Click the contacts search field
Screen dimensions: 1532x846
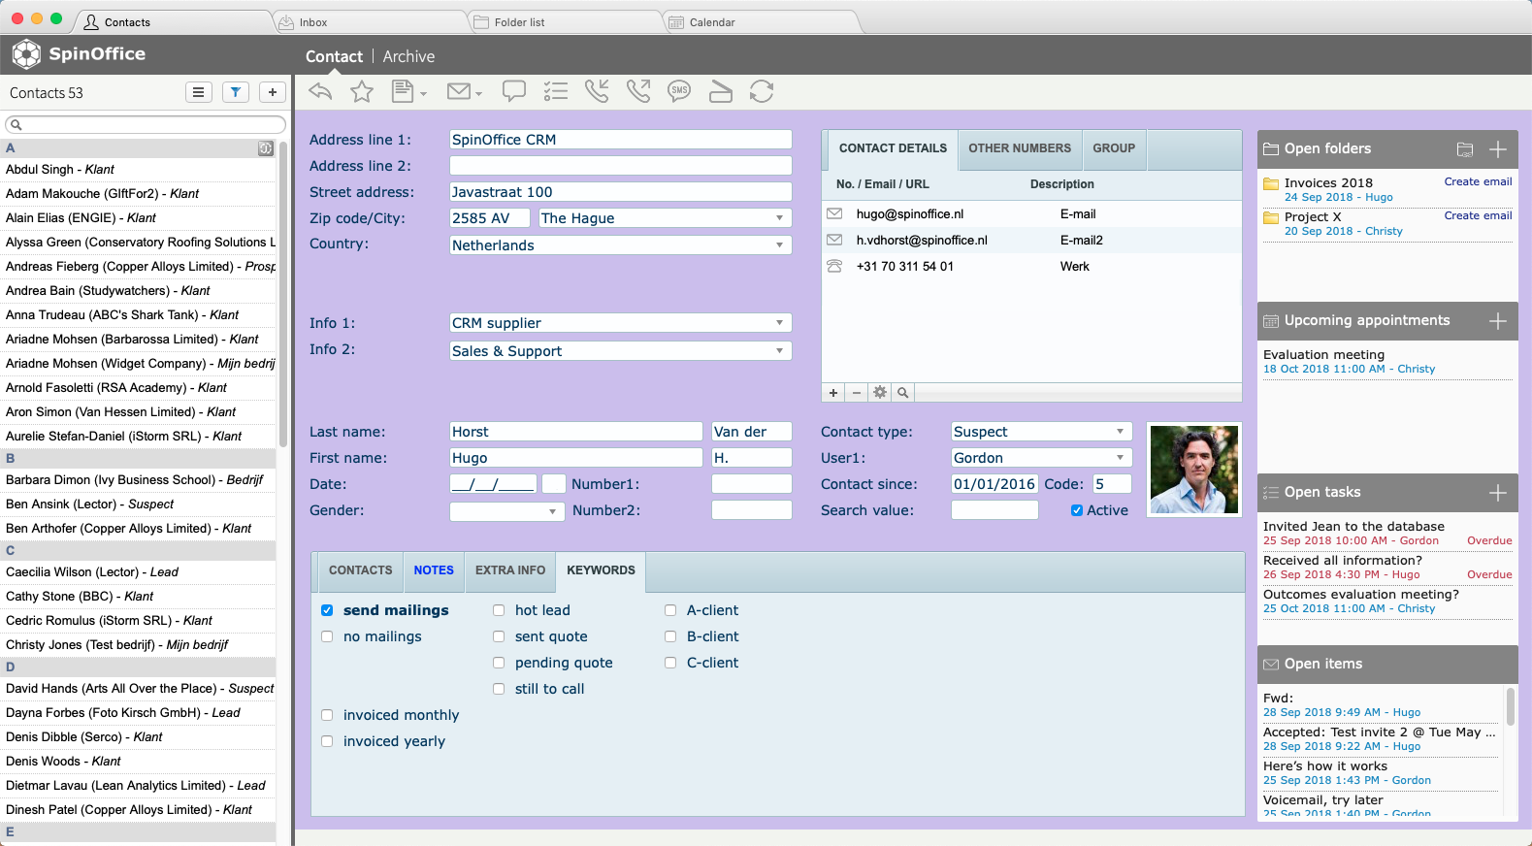[146, 124]
